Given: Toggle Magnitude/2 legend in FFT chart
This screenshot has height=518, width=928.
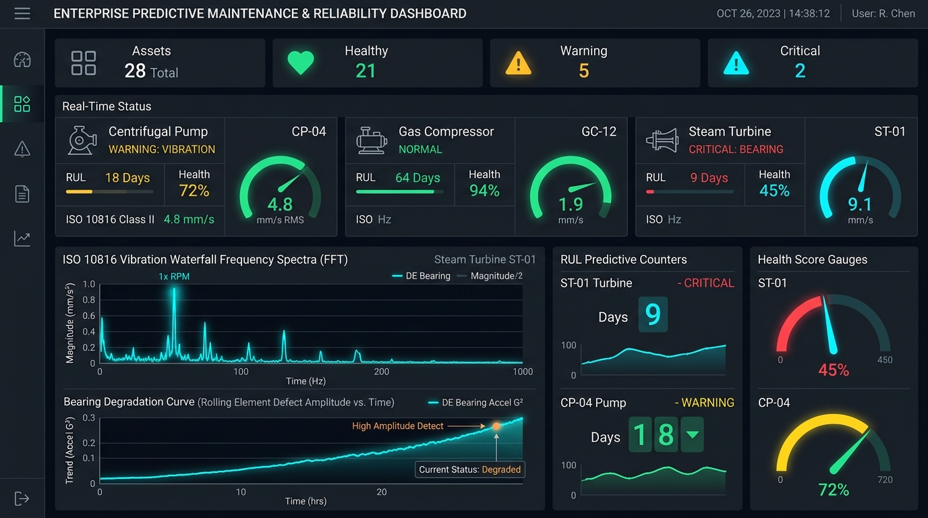Looking at the screenshot, I should point(490,276).
